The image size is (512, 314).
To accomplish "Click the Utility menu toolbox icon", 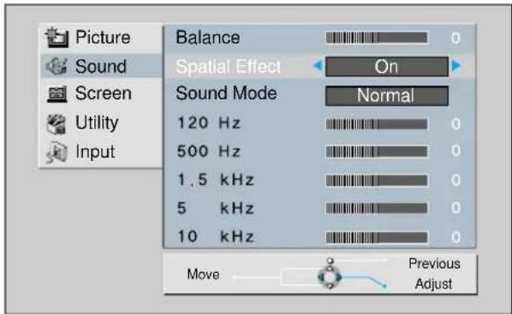I will pos(57,123).
